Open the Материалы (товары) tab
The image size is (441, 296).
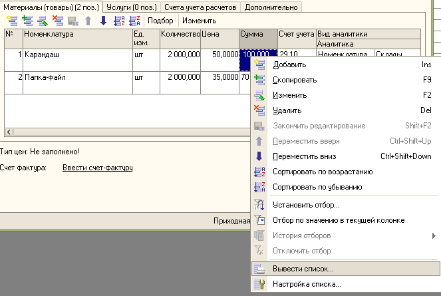51,7
